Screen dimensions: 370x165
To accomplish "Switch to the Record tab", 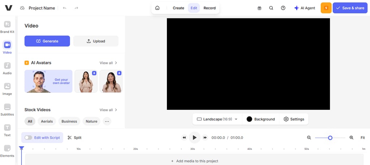I will (210, 8).
